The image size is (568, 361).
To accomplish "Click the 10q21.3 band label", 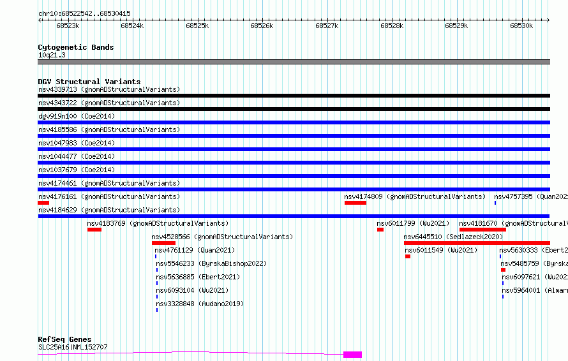I will 52,55.
